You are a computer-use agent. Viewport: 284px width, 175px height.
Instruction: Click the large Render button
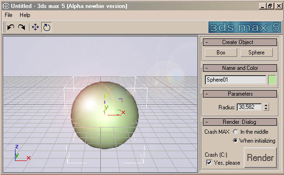click(x=260, y=158)
